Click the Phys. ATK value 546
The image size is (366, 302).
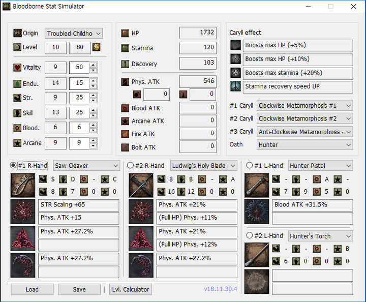(x=198, y=81)
